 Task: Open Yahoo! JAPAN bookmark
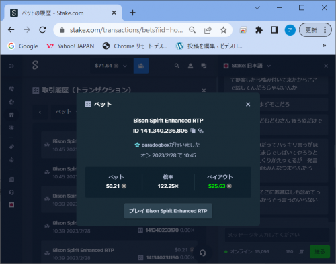coord(70,46)
